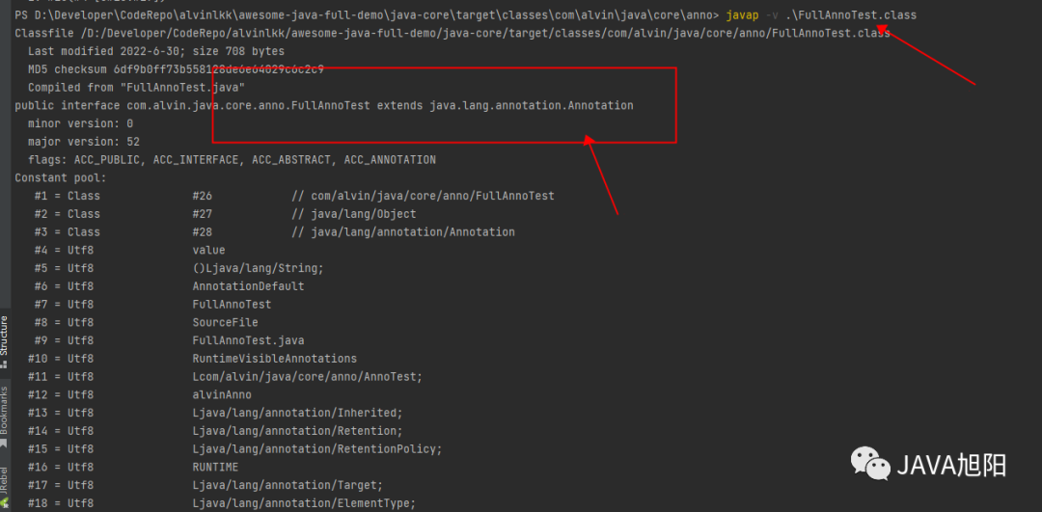Click 'Ljava/lang/annotation/ElementType;' in row #18

coord(304,503)
